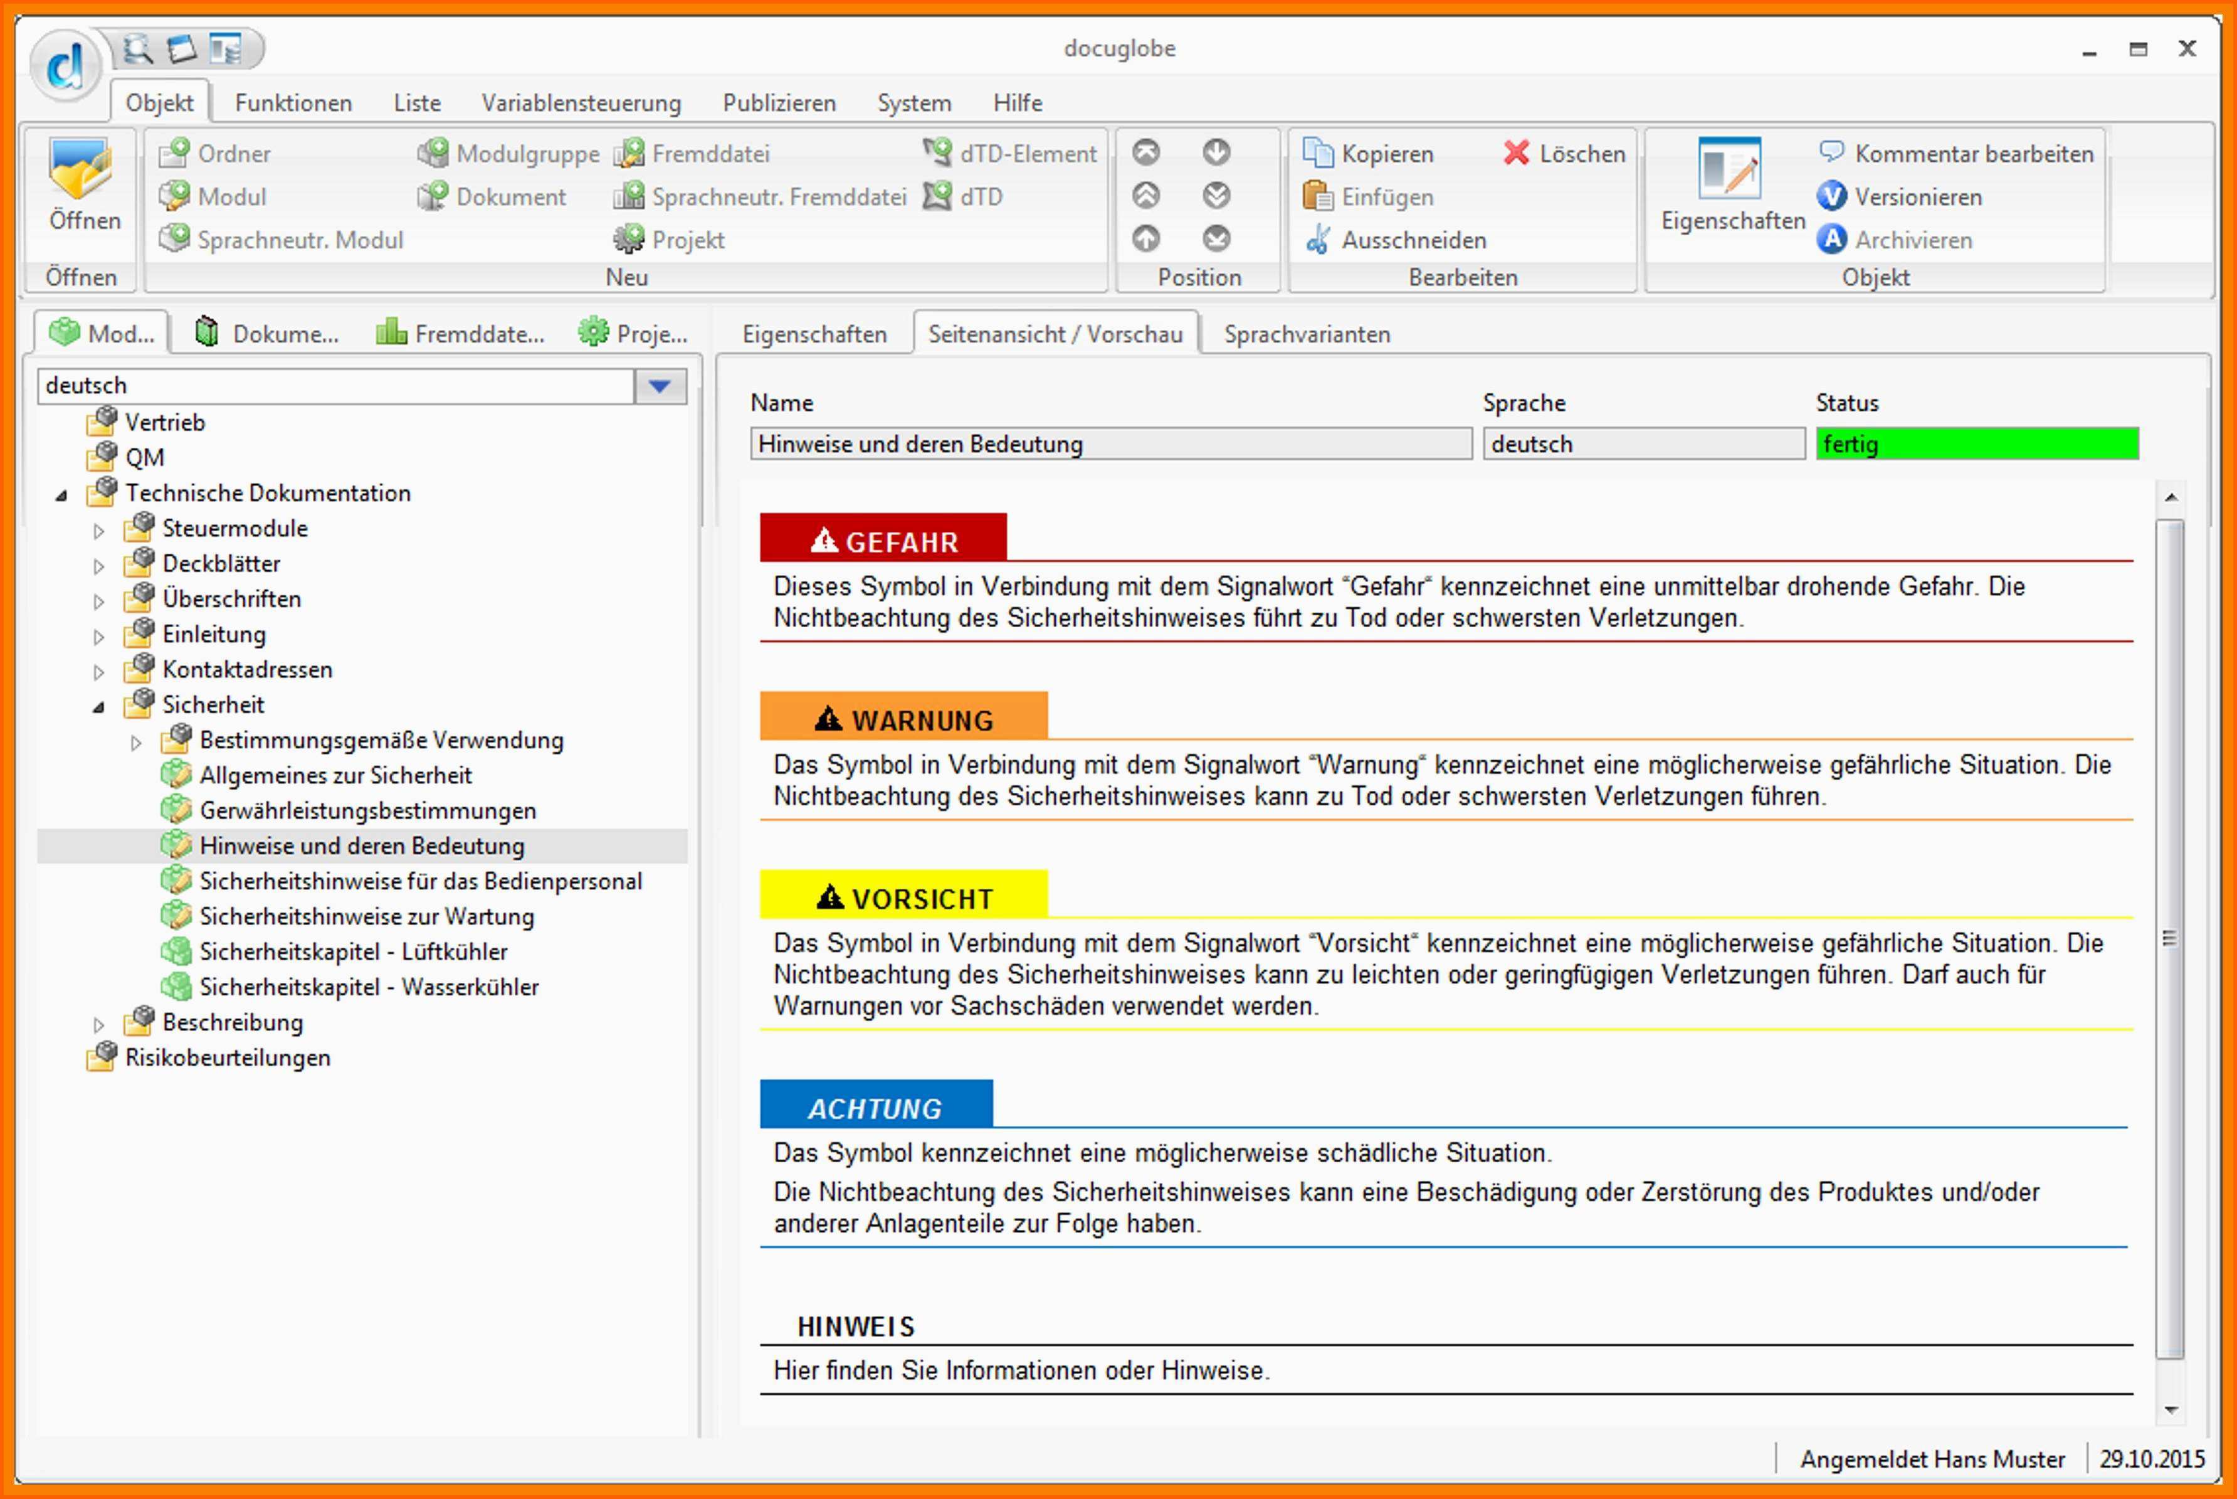Select the Risikobeurteilungen folder

[228, 1058]
